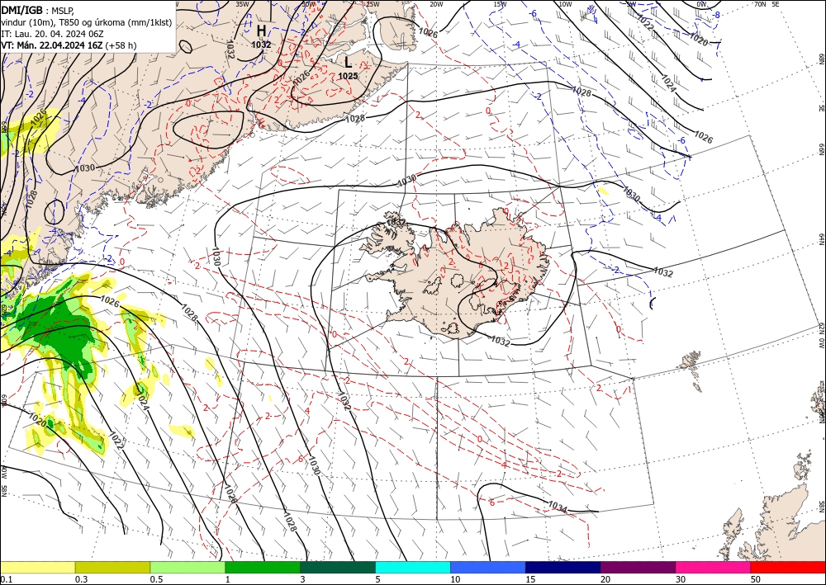Screen dimensions: 826x585
Task: Click the '1034' isobar label
Action: coord(558,506)
